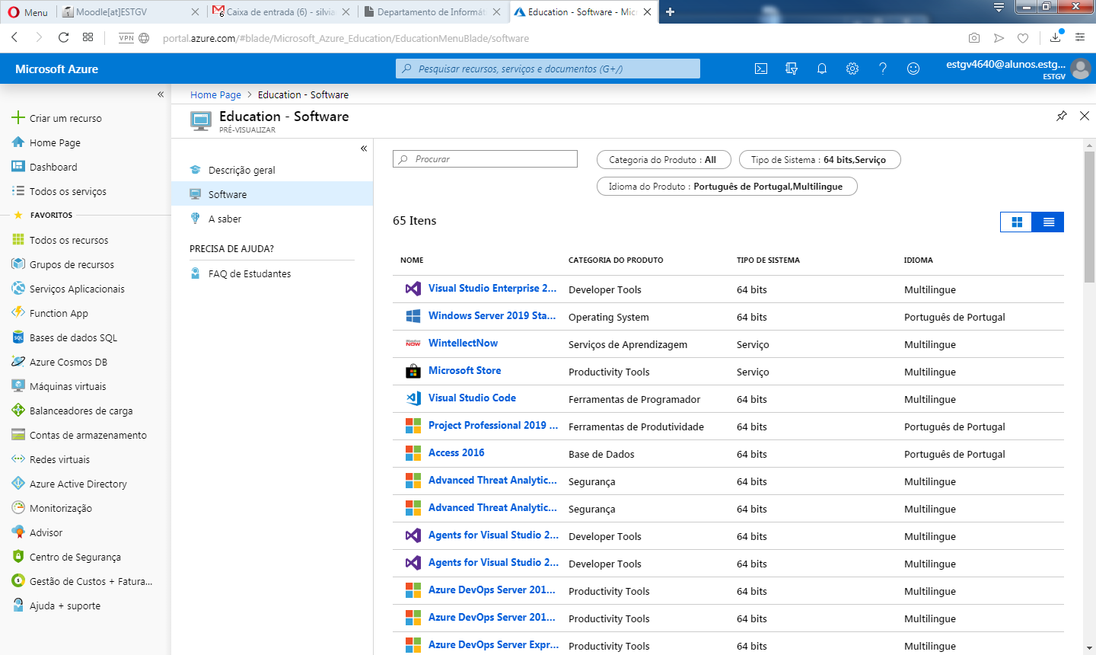Image resolution: width=1096 pixels, height=655 pixels.
Task: Select the Software menu item
Action: (272, 194)
